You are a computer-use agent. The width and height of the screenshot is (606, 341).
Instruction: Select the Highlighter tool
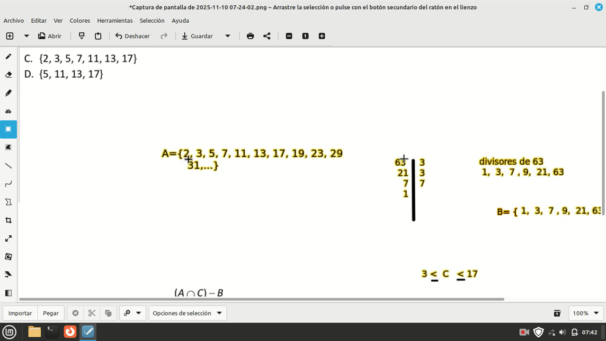[8, 93]
